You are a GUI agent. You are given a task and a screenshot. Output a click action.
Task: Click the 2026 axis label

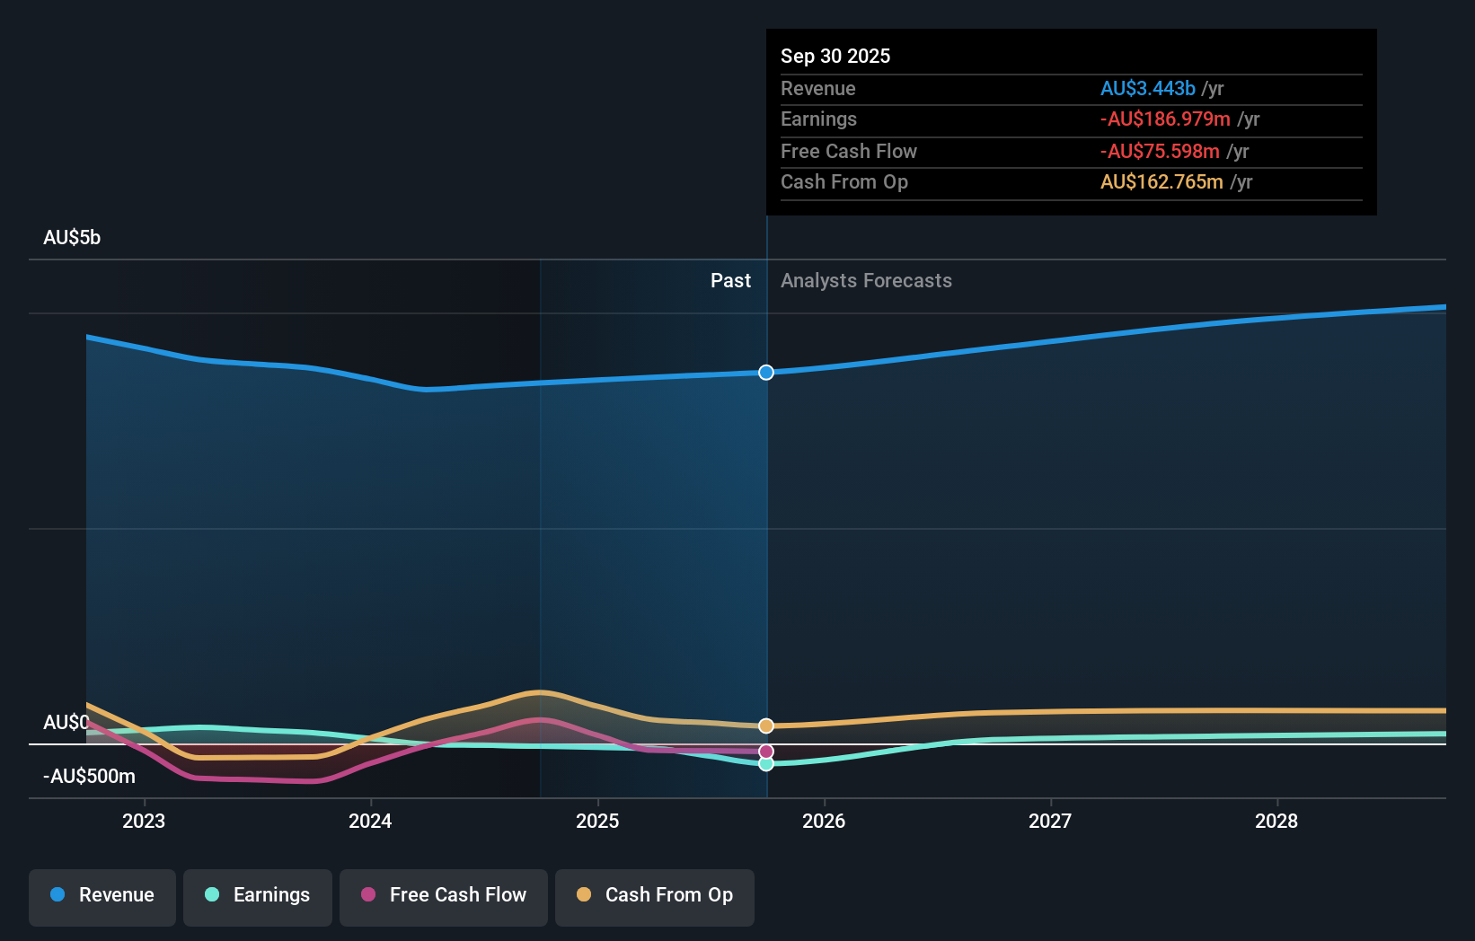824,821
